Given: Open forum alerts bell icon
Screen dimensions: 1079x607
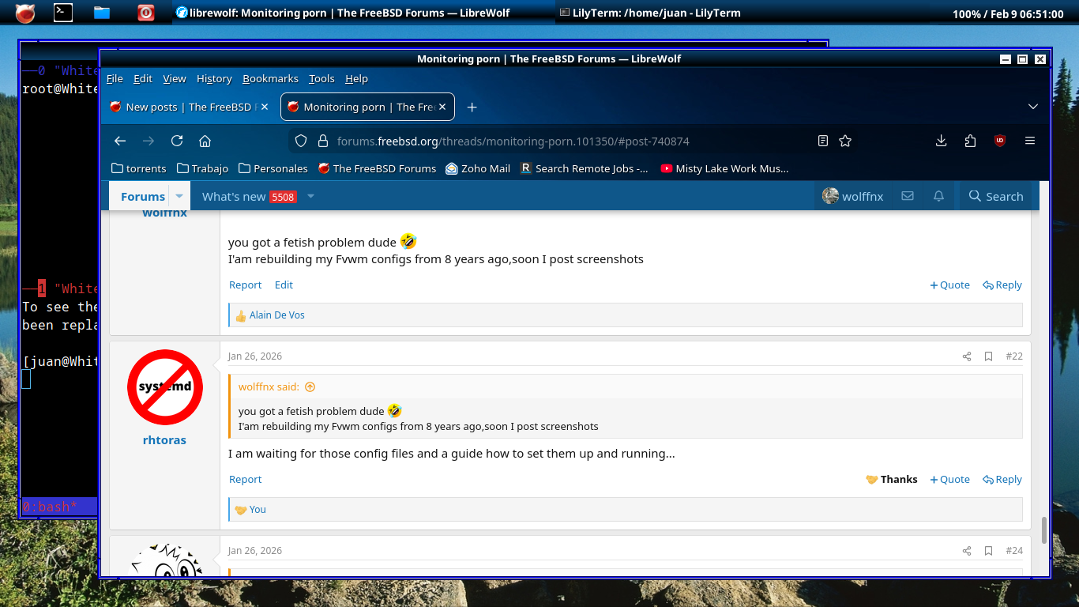Looking at the screenshot, I should click(938, 196).
